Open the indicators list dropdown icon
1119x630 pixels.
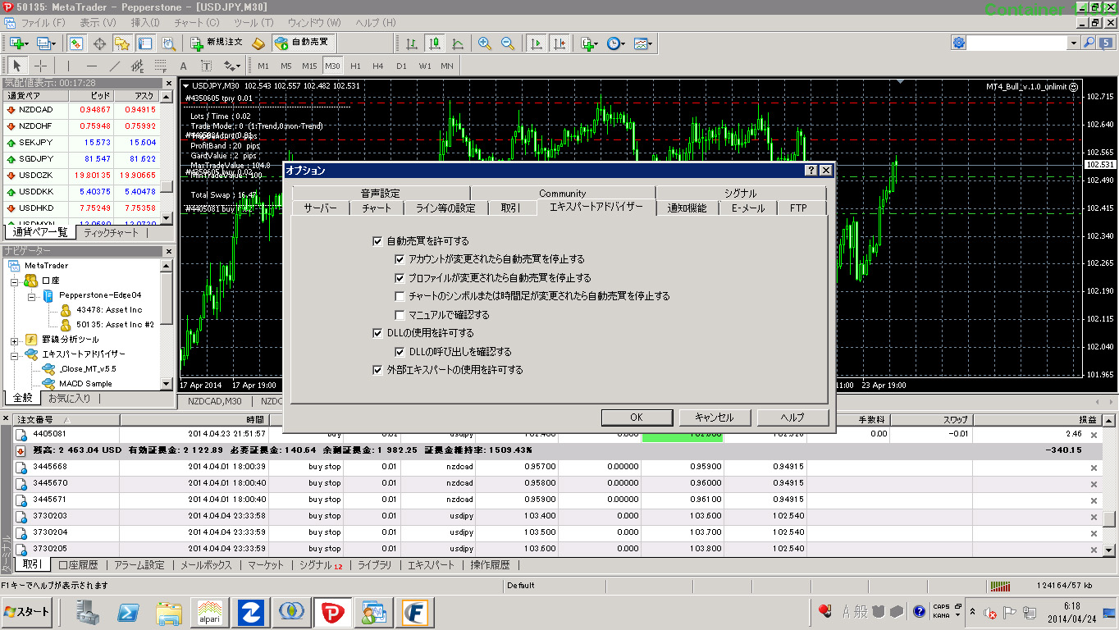pyautogui.click(x=588, y=43)
